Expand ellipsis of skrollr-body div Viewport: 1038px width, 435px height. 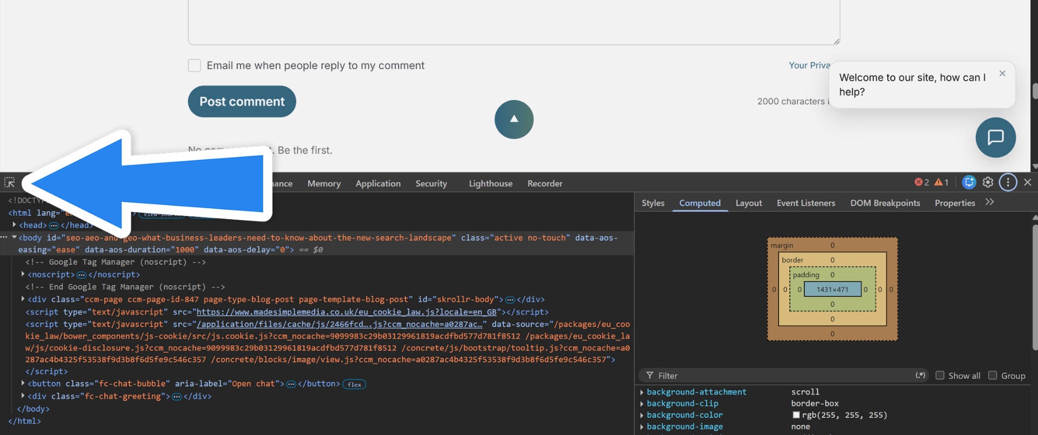pyautogui.click(x=510, y=300)
